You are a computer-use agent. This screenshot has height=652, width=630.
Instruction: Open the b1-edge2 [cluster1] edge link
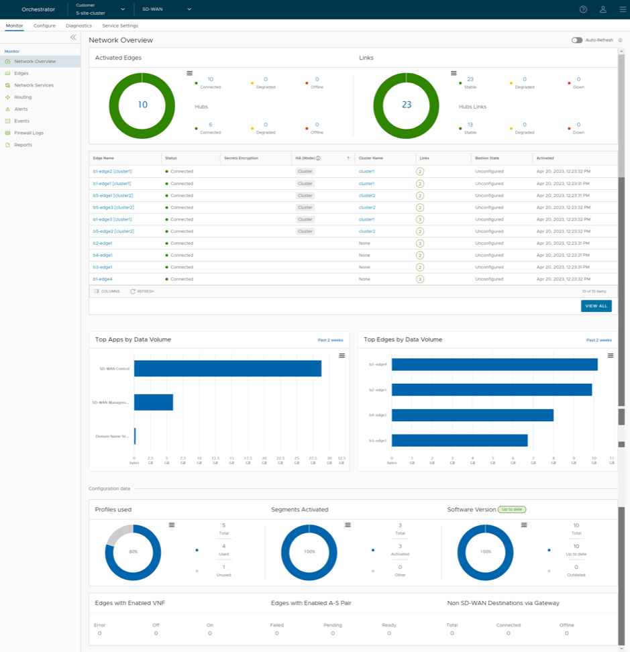click(x=112, y=172)
